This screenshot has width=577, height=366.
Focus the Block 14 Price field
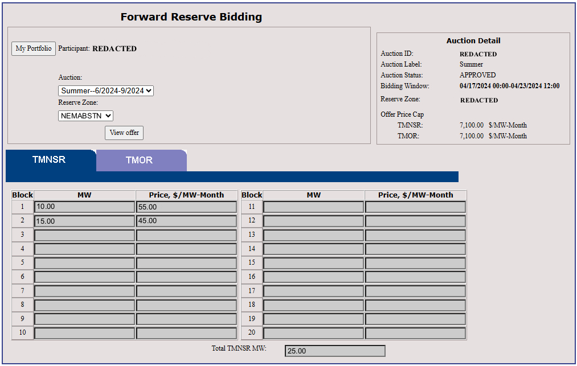(x=415, y=249)
